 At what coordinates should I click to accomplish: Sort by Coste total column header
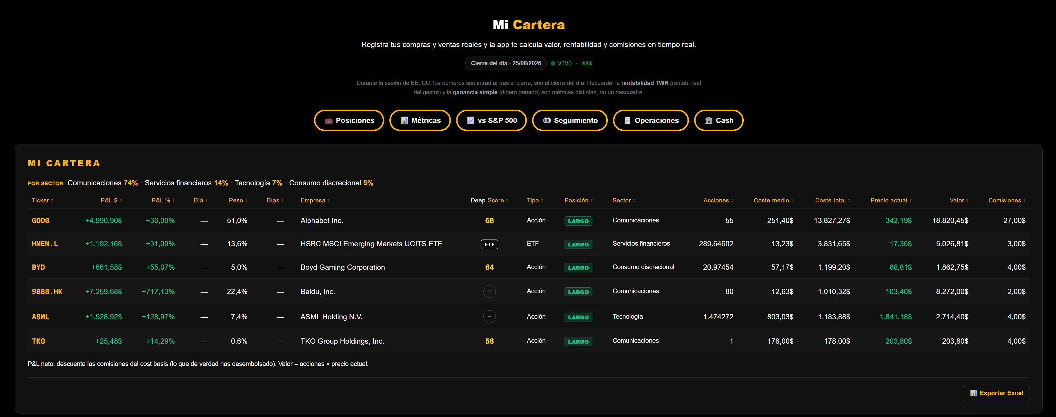(832, 200)
